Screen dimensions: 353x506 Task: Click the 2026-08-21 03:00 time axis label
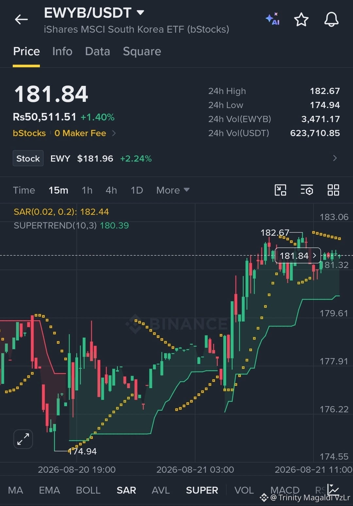coord(195,469)
